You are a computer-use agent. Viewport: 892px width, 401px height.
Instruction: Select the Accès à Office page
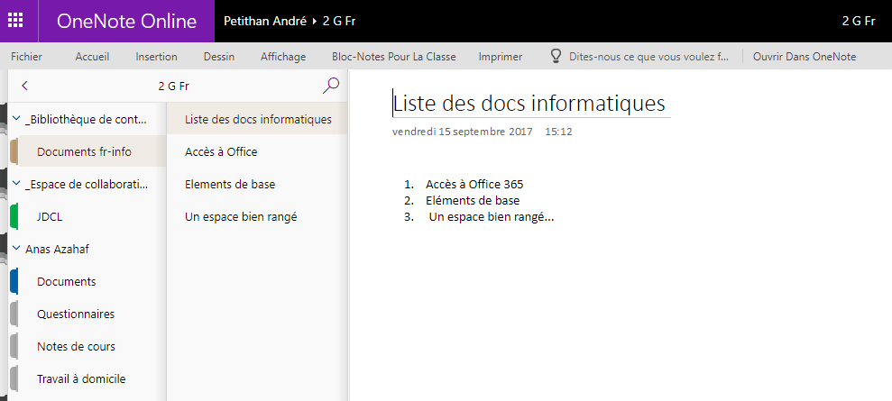pos(221,151)
